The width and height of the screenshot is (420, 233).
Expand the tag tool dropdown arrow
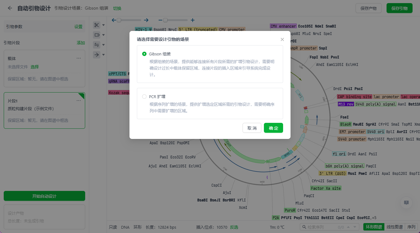[104, 35]
